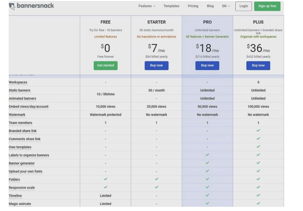Image resolution: width=303 pixels, height=211 pixels.
Task: Open the Watermark feature row label
Action: pyautogui.click(x=17, y=114)
